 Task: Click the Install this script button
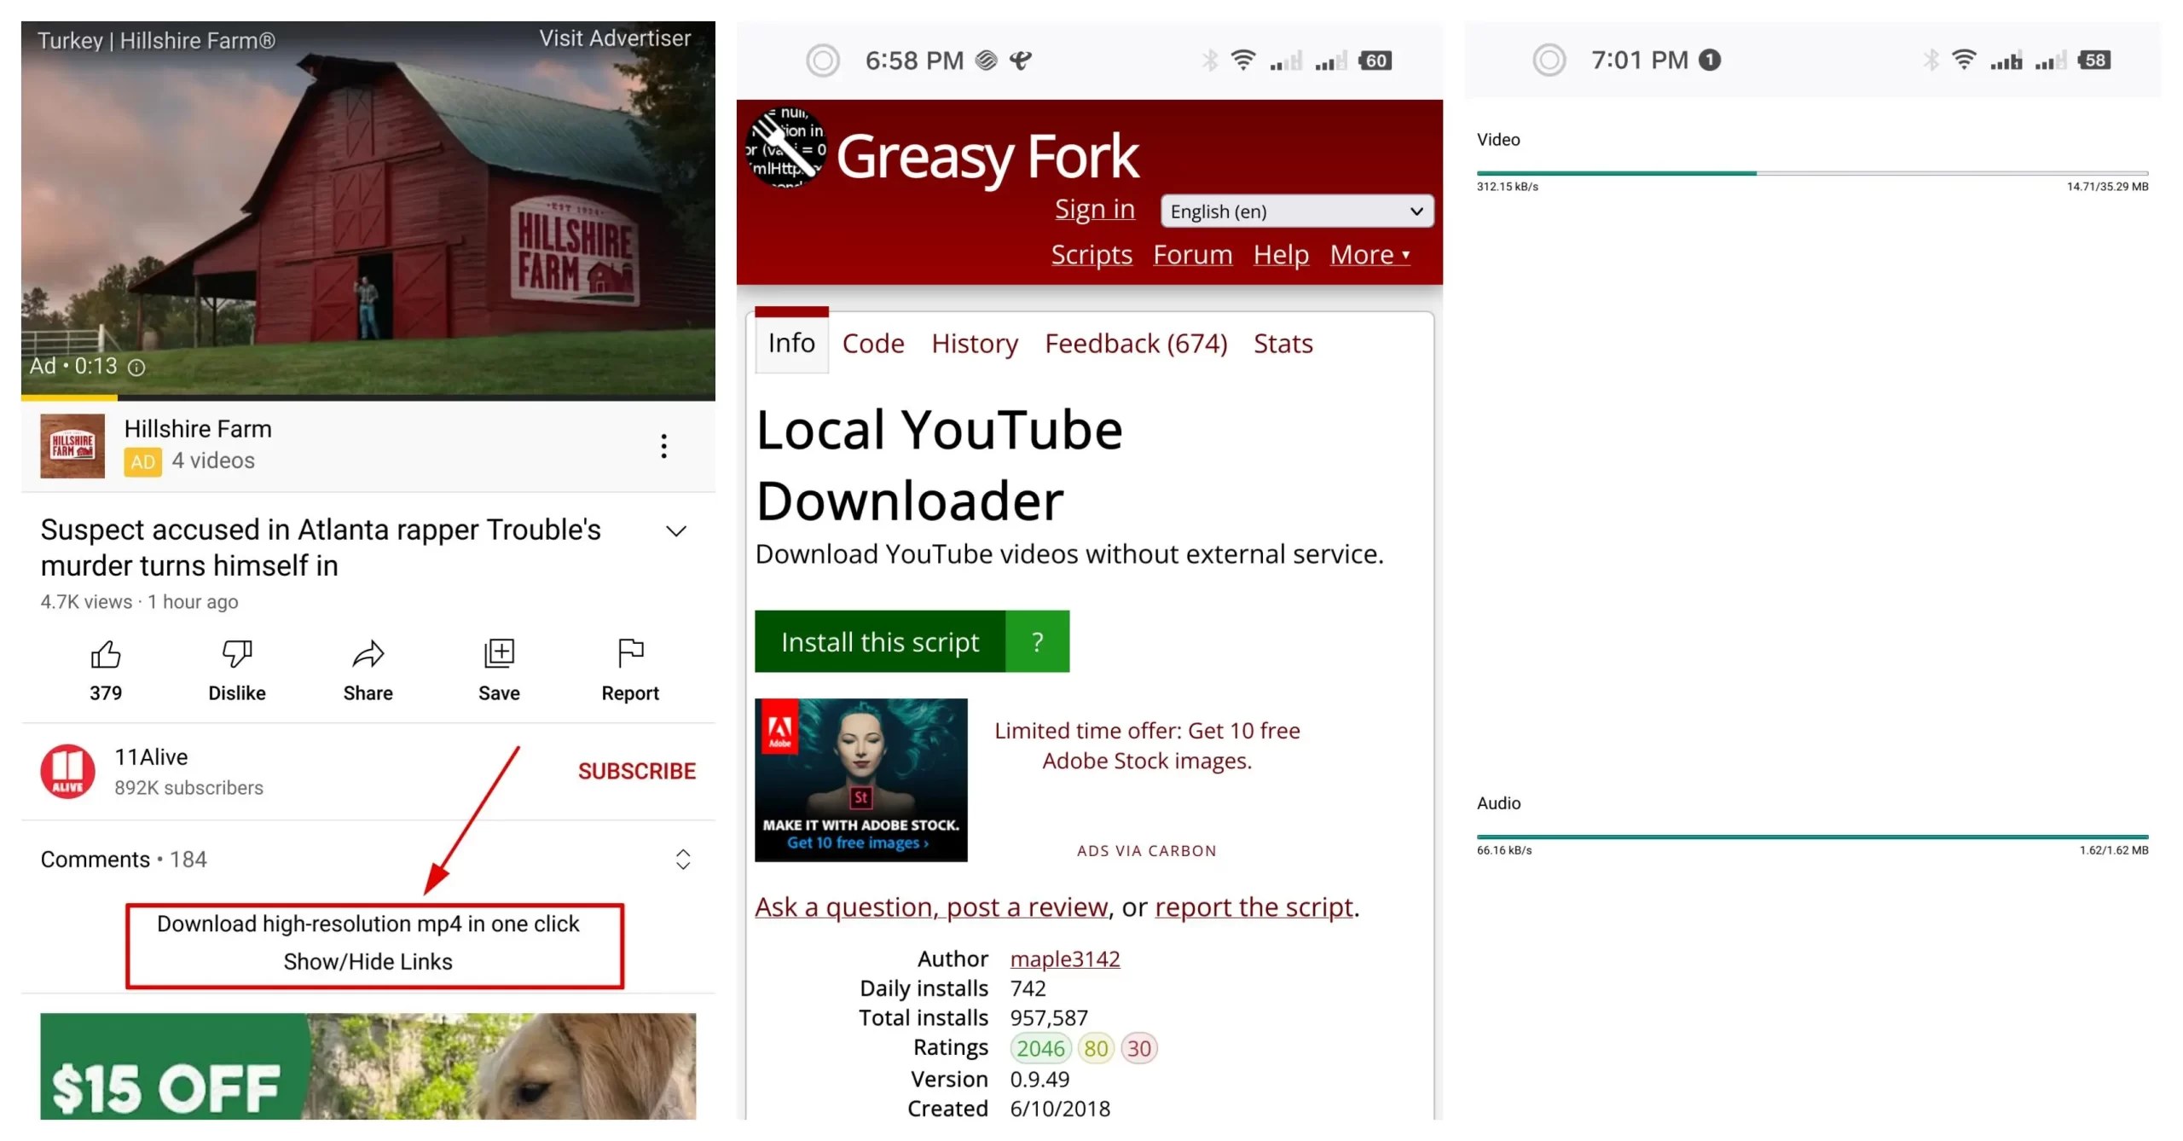881,641
